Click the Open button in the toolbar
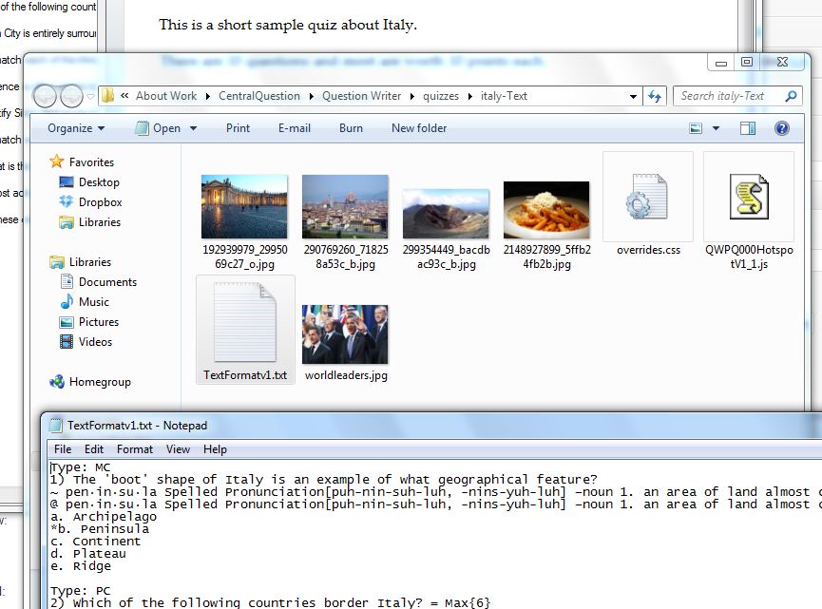 click(159, 128)
